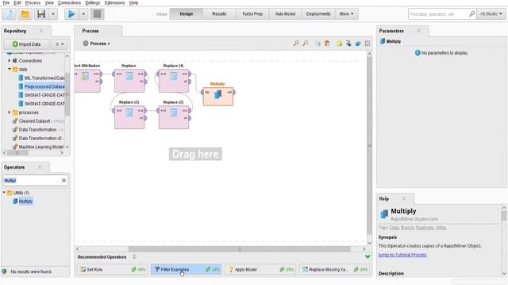Open the Process breadcrumb circle icon

tap(86, 44)
